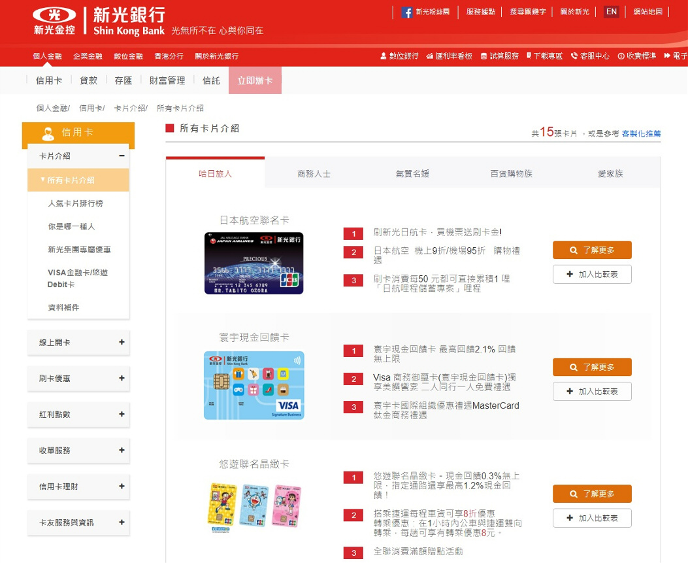Open 你是哪一種人 in the sidebar
Screen dimensions: 688x563
pyautogui.click(x=71, y=227)
